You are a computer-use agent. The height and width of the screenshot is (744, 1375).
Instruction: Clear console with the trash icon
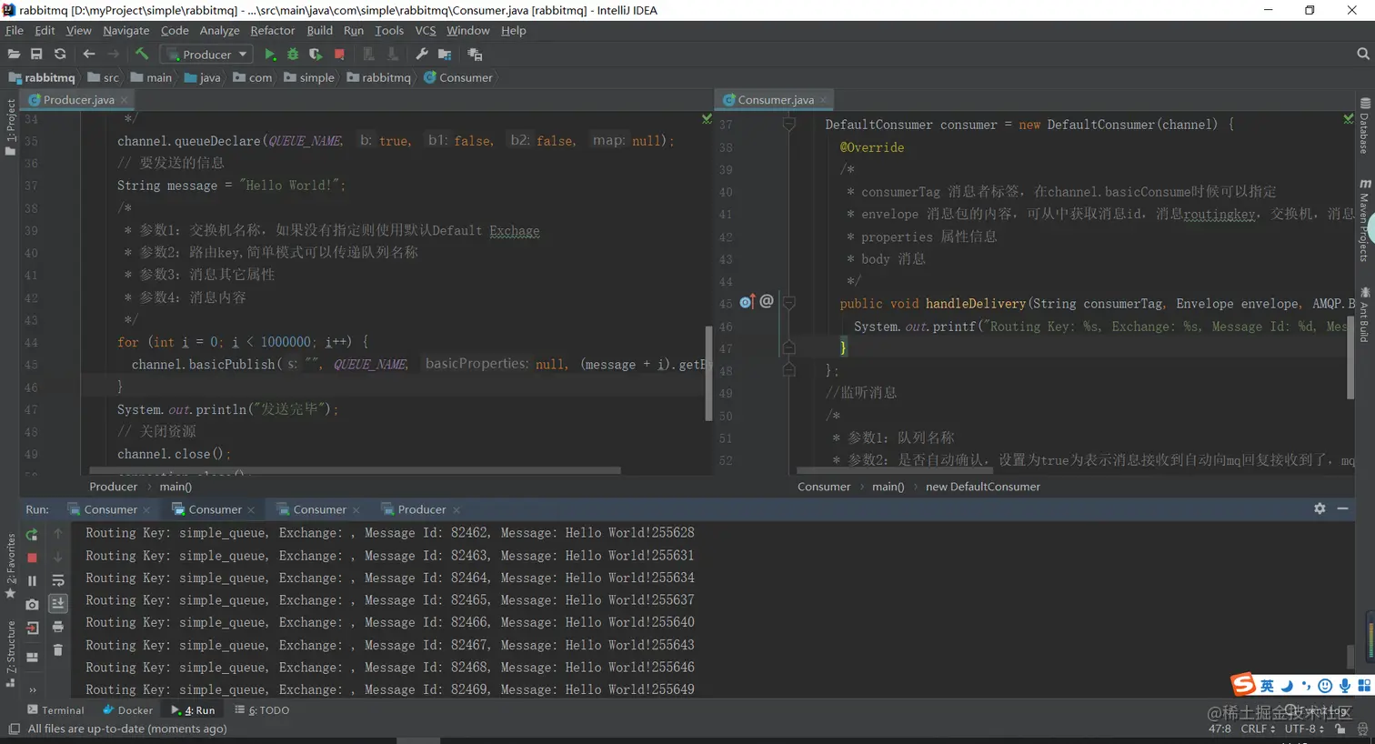point(58,649)
